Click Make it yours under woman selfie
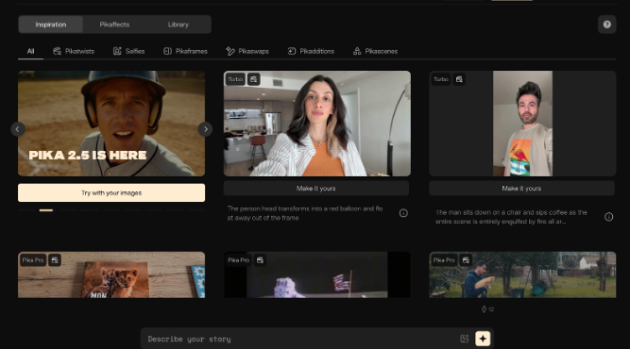This screenshot has width=630, height=349. [316, 188]
